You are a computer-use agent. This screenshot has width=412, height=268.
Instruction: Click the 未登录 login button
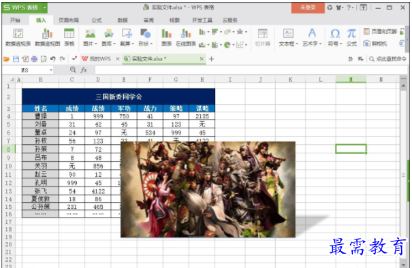(x=308, y=7)
